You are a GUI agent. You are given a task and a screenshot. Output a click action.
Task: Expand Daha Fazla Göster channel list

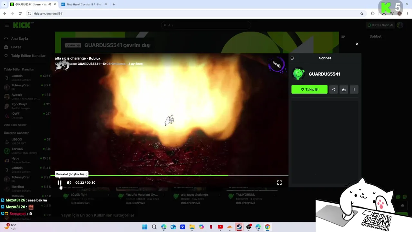click(x=15, y=125)
